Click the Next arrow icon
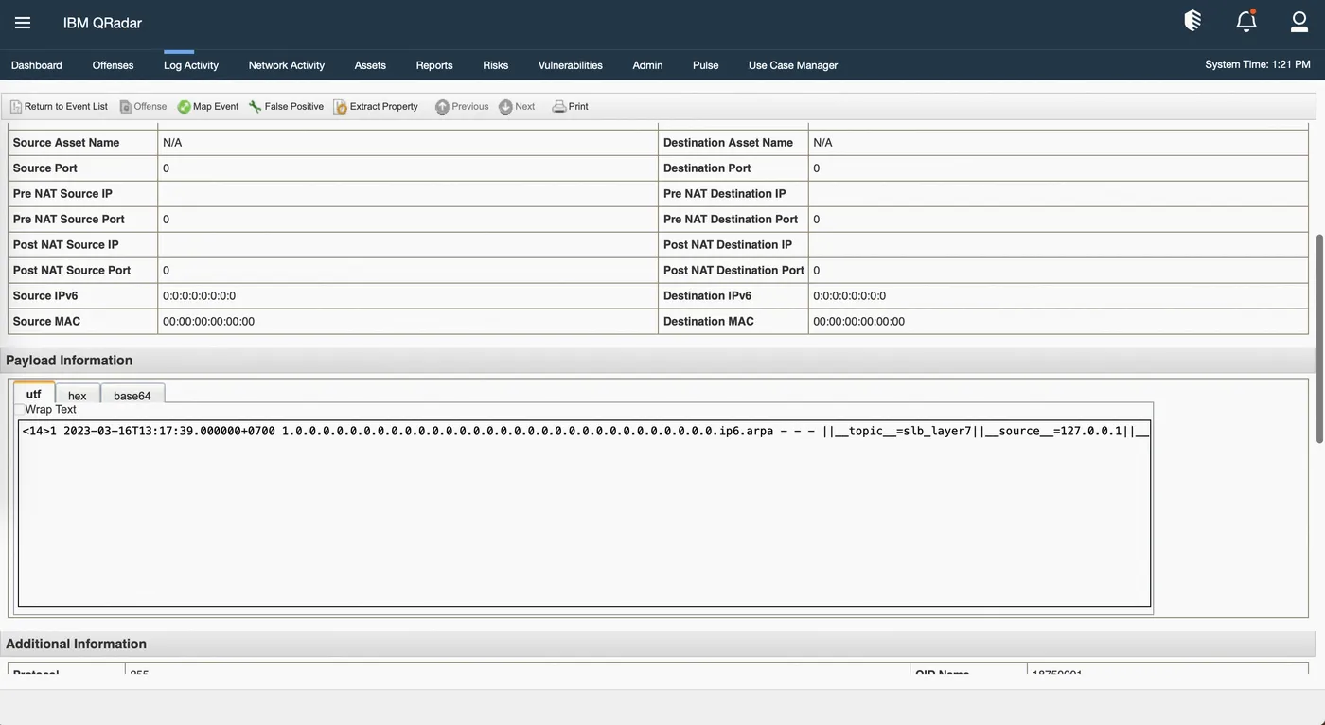Image resolution: width=1325 pixels, height=725 pixels. [x=505, y=107]
